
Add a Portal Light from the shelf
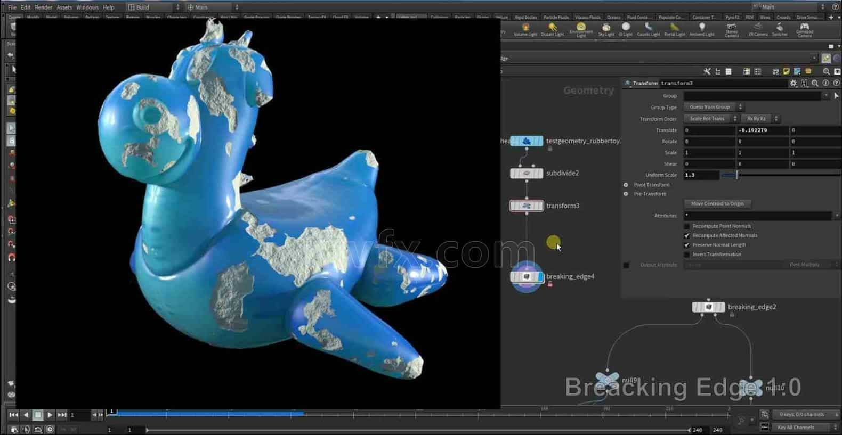point(675,29)
